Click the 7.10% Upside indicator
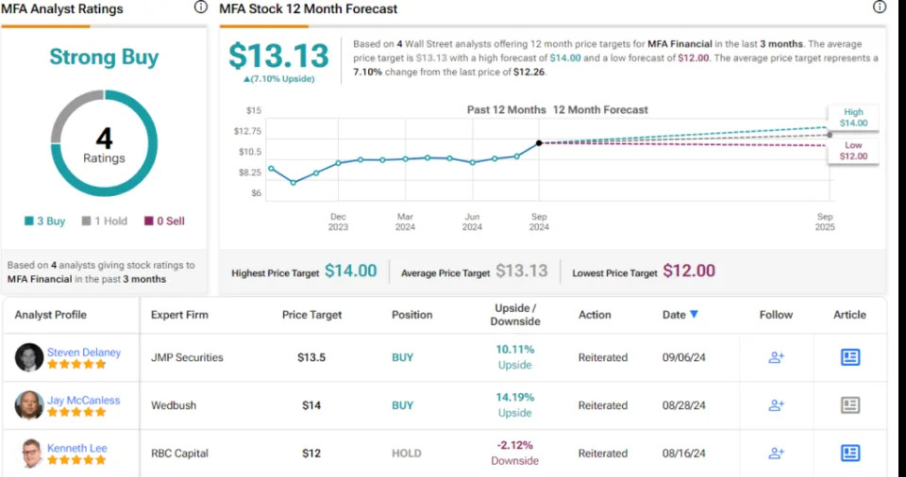Viewport: 906px width, 477px height. pyautogui.click(x=278, y=79)
